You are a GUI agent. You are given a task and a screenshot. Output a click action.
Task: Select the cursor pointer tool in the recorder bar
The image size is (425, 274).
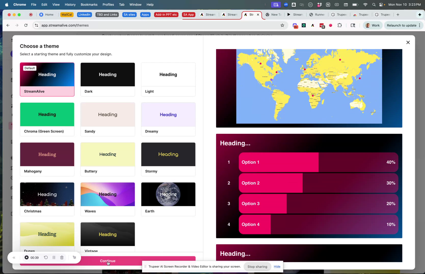74,257
